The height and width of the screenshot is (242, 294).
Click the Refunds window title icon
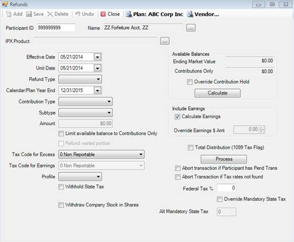[5, 4]
